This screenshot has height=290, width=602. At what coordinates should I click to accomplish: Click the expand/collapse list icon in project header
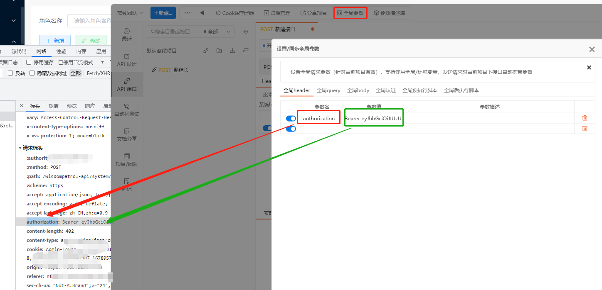246,51
